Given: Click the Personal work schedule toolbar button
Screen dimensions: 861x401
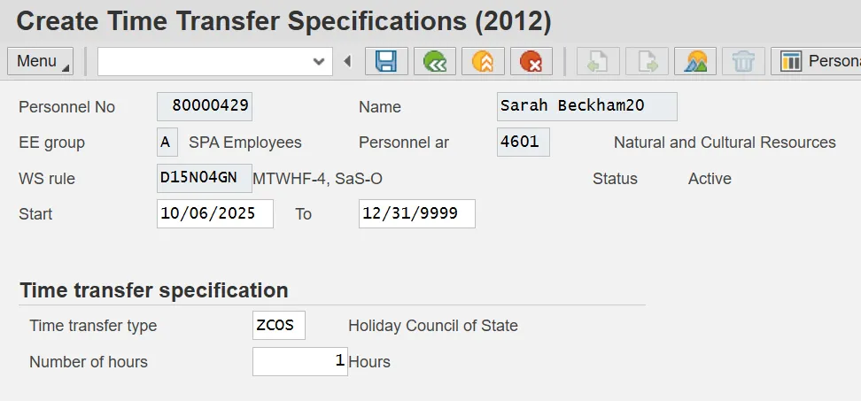Looking at the screenshot, I should coord(818,61).
